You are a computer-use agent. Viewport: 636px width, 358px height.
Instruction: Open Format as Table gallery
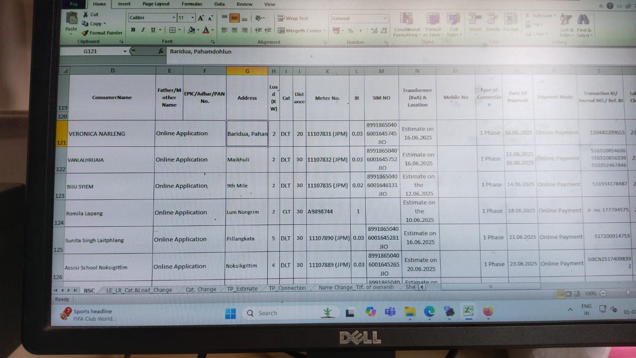433,25
